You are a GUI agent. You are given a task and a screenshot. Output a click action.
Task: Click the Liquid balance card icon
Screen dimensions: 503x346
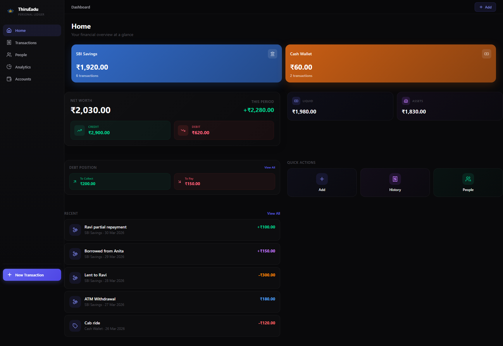pos(296,101)
